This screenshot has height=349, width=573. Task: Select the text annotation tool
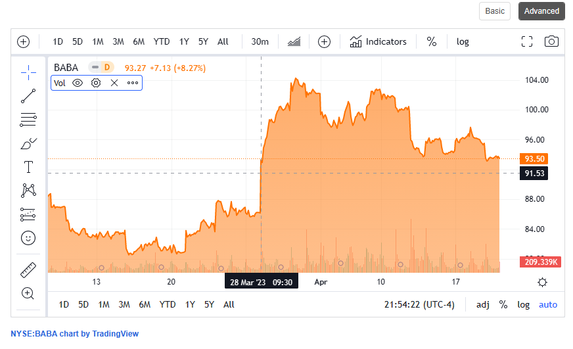coord(28,166)
